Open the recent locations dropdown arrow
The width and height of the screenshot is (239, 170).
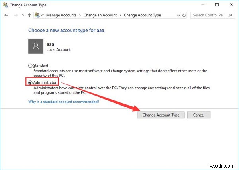23,15
